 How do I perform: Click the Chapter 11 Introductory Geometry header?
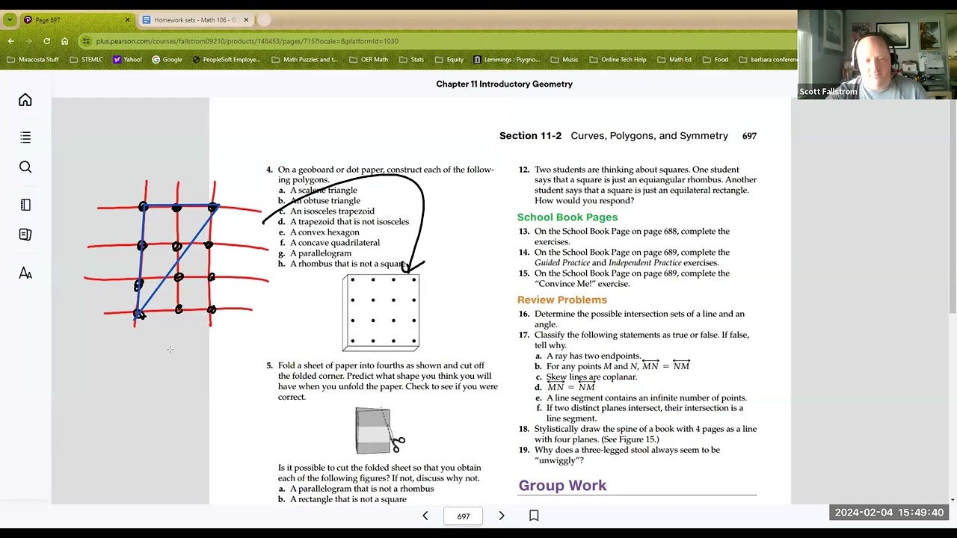coord(504,84)
